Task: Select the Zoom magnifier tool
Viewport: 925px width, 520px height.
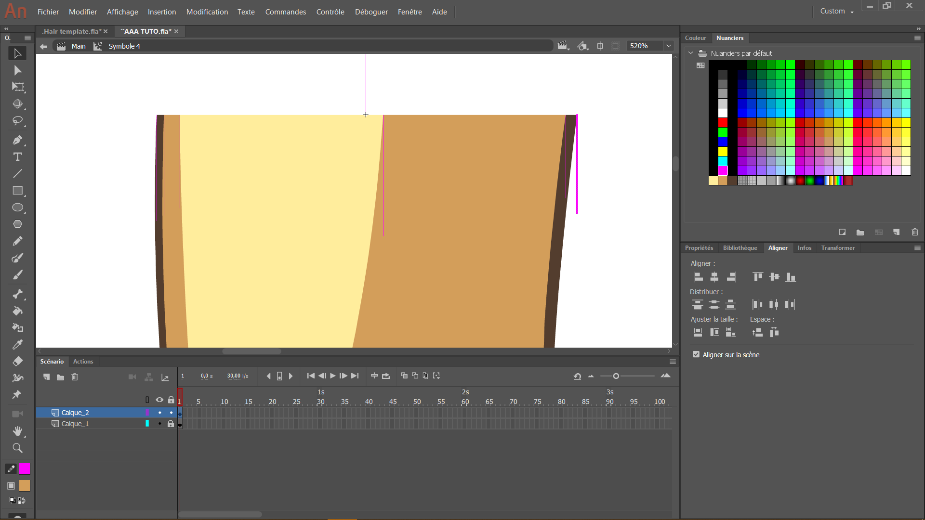Action: click(17, 448)
